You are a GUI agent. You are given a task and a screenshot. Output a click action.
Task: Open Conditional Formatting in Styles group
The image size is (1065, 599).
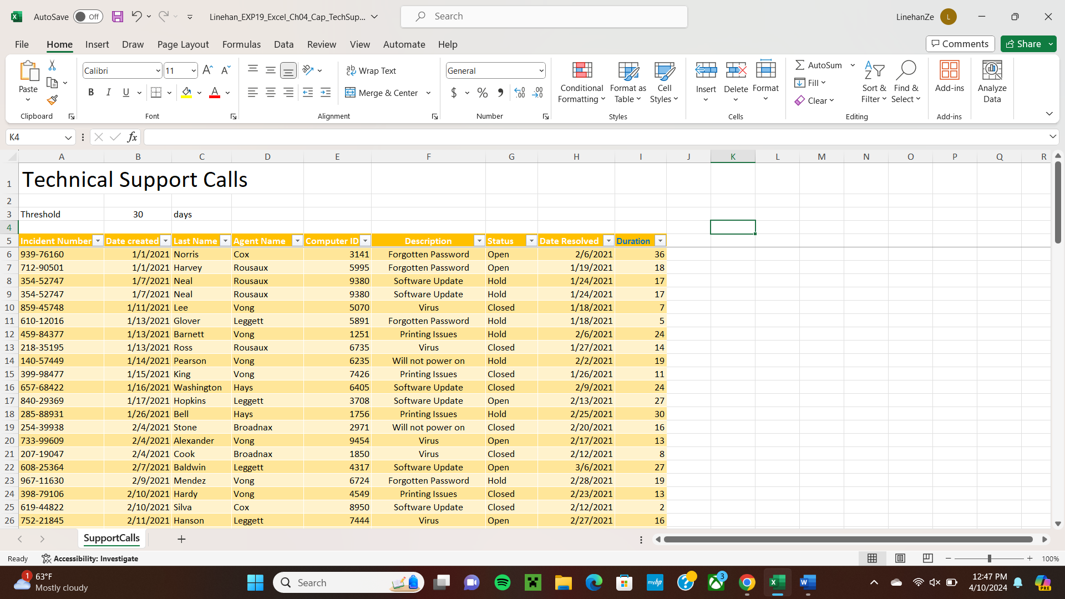coord(581,82)
